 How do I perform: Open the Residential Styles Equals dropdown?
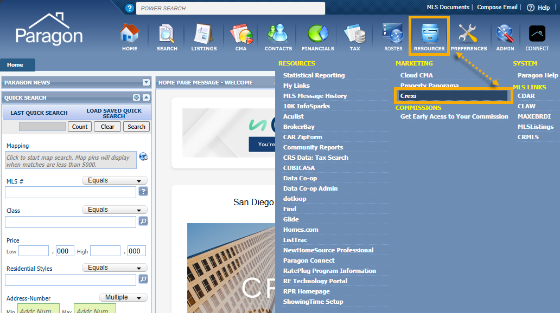(x=114, y=268)
